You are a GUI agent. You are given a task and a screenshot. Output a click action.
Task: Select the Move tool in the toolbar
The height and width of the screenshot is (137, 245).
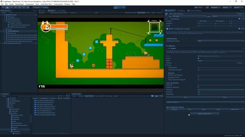coord(7,8)
